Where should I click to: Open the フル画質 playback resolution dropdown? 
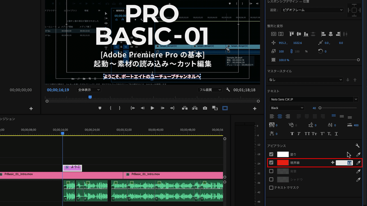210,90
